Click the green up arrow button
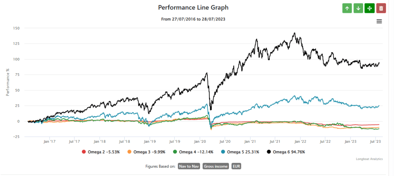The image size is (394, 176). pyautogui.click(x=347, y=8)
